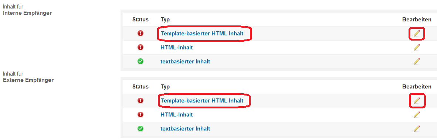This screenshot has width=437, height=139.
Task: Click pencil icon for HTML-Inhalt under Interne Empfänger
Action: pyautogui.click(x=417, y=47)
